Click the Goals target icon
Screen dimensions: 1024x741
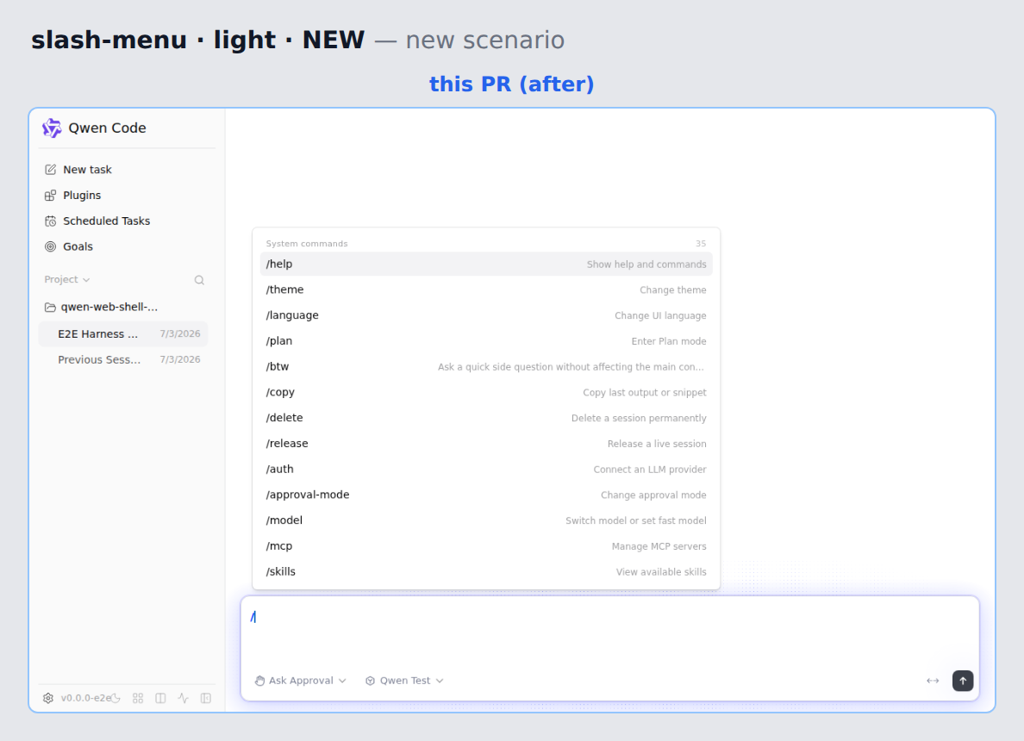[x=50, y=246]
